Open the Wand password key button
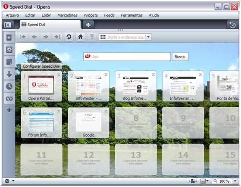241x187 pixels. pos(92,37)
